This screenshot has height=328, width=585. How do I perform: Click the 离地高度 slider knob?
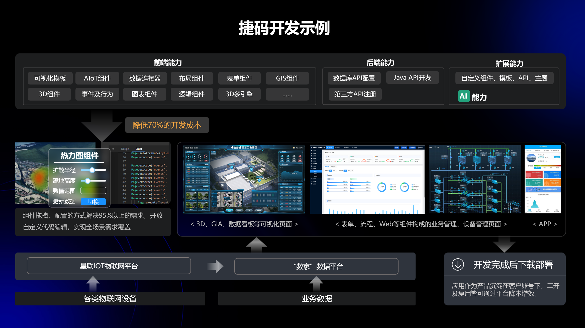87,181
